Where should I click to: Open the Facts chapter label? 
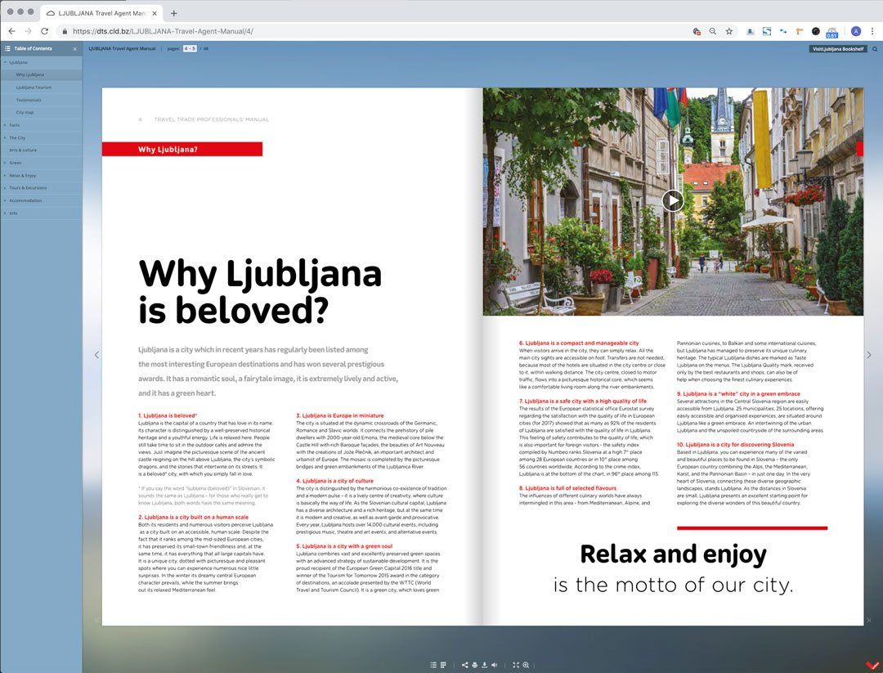tap(14, 125)
